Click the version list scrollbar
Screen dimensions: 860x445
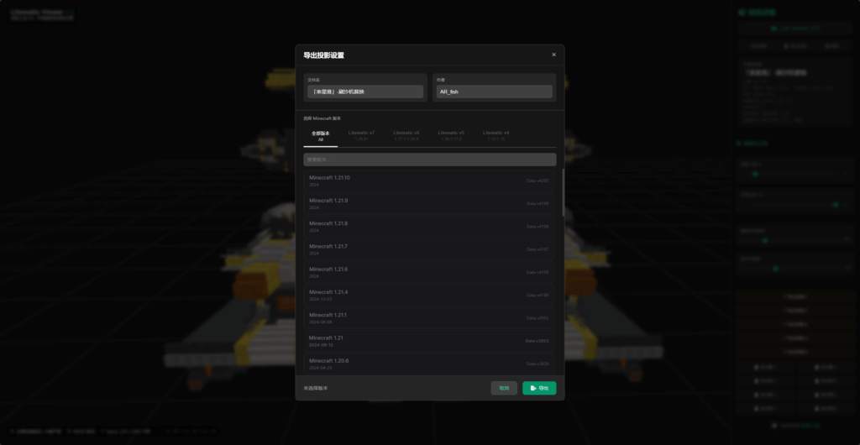click(x=563, y=193)
